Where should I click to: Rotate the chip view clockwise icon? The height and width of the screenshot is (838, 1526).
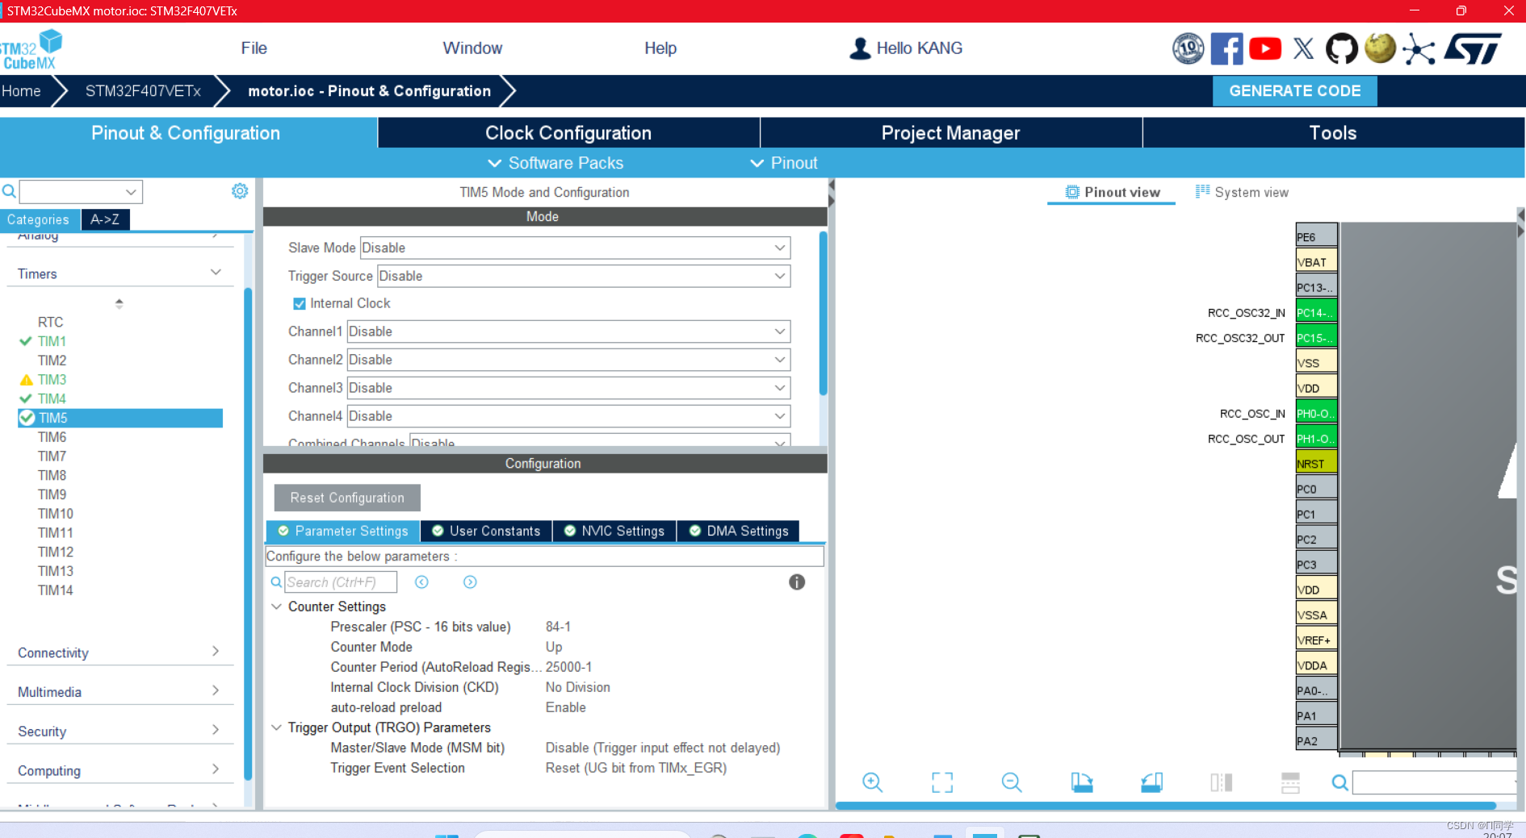[x=1082, y=782]
